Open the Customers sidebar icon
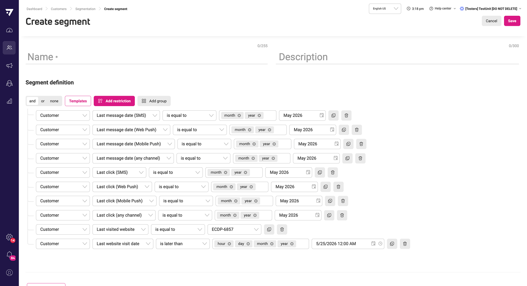Screen dimensions: 527x286 click(9, 48)
